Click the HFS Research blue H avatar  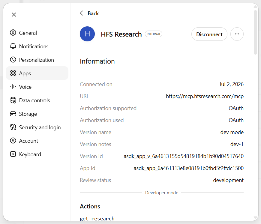(87, 34)
